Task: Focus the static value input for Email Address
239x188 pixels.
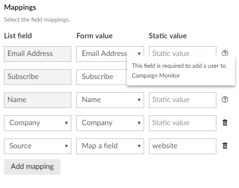Action: pyautogui.click(x=182, y=51)
